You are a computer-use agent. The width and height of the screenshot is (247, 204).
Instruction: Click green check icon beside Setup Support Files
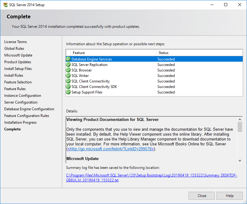[68, 92]
